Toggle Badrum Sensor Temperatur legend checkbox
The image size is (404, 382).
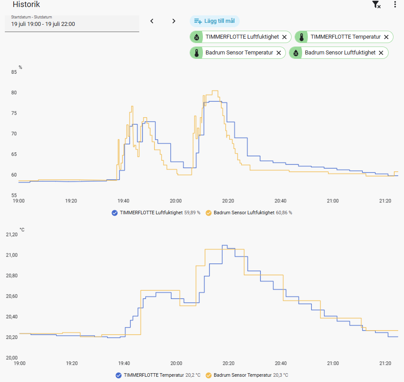pyautogui.click(x=209, y=375)
